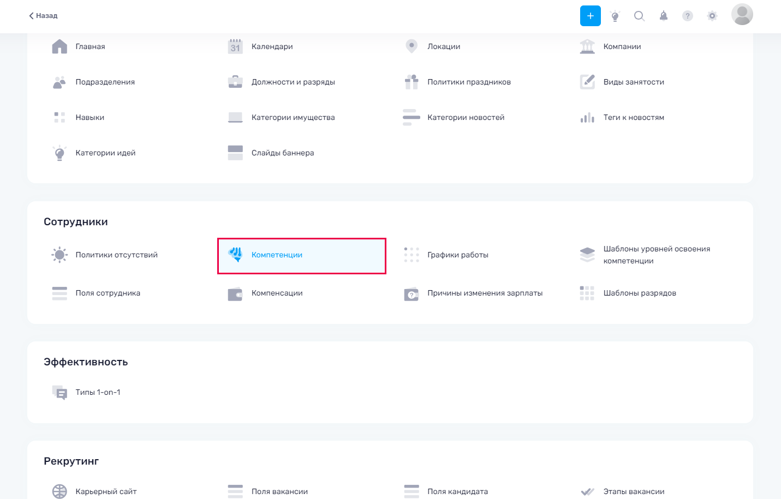Click the bank icon for Компании

tap(587, 46)
